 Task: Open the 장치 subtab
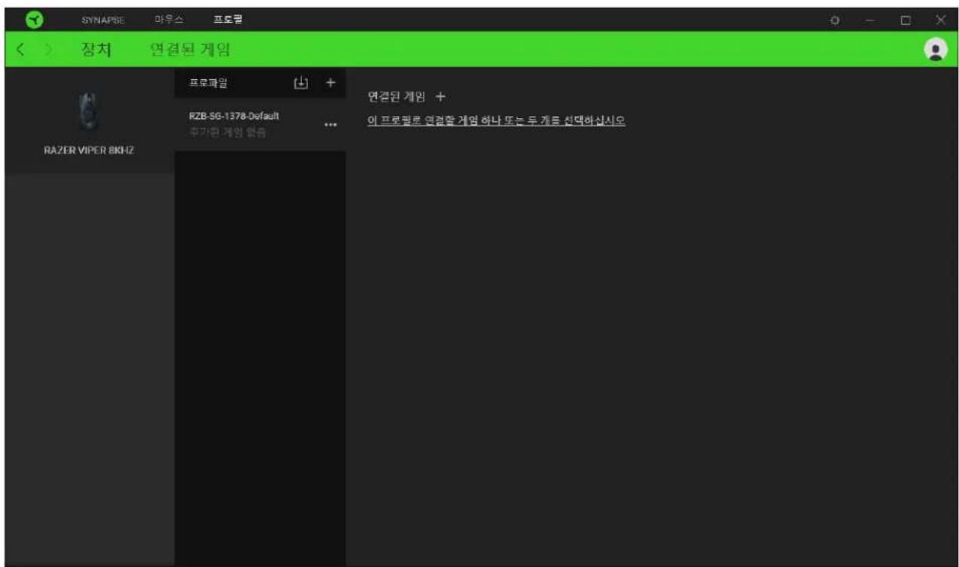(x=96, y=51)
